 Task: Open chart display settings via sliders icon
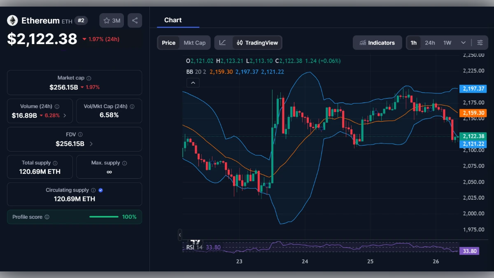[480, 42]
